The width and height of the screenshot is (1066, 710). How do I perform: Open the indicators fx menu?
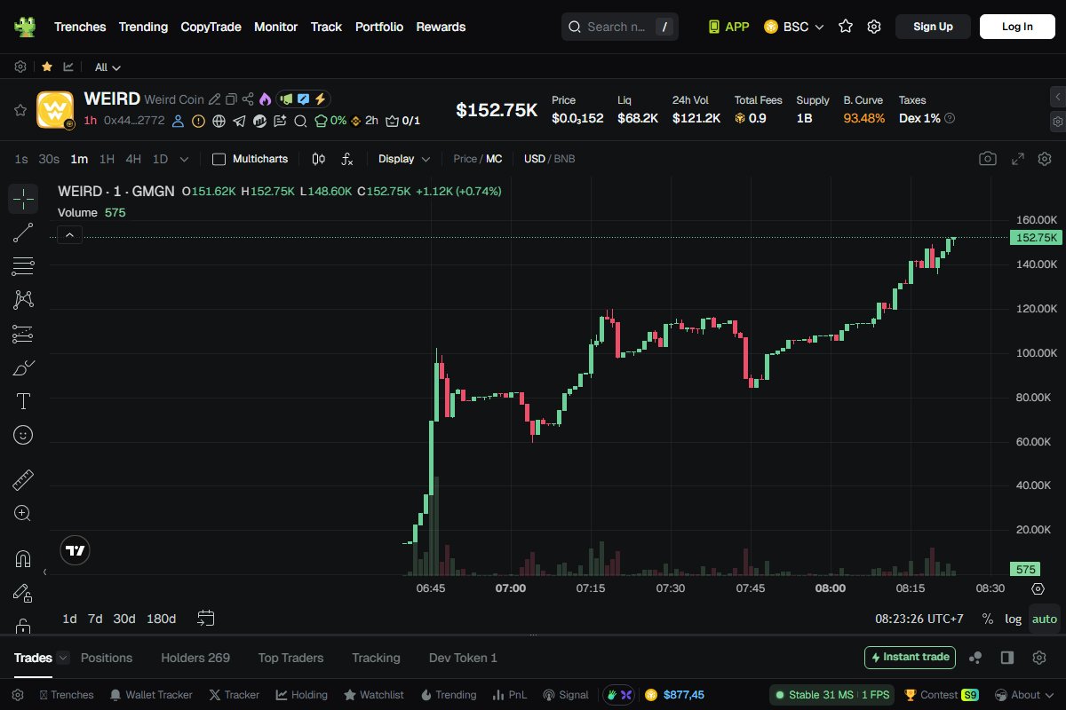[x=347, y=159]
